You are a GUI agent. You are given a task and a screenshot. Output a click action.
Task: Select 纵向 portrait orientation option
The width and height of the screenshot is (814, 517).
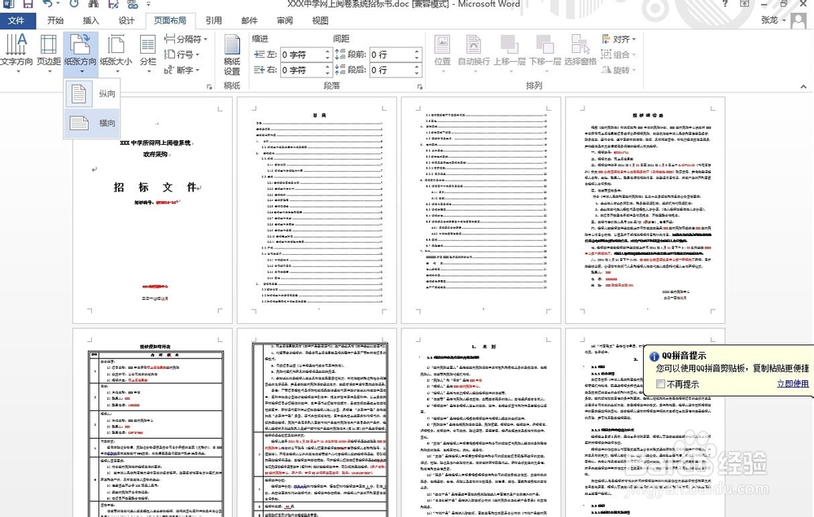point(91,94)
